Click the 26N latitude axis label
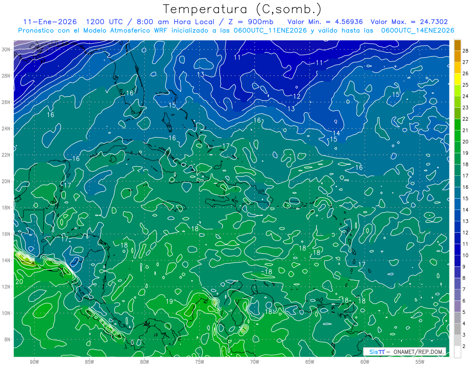Screen dimensions: 476x367 [7, 102]
